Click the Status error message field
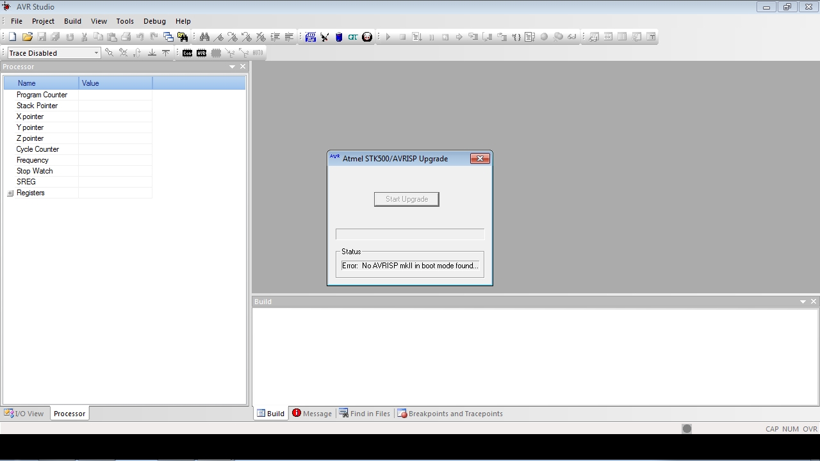The height and width of the screenshot is (461, 820). click(x=410, y=266)
